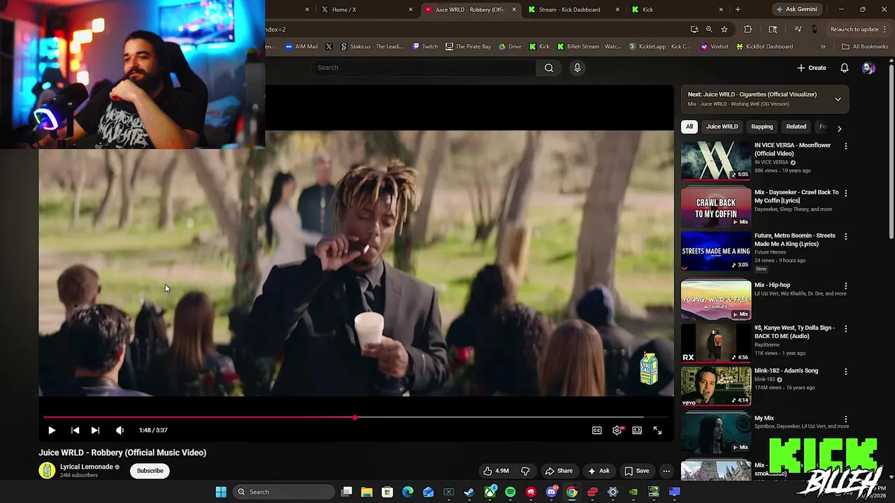Open blink-182 Adam's Song thumbnail

716,386
